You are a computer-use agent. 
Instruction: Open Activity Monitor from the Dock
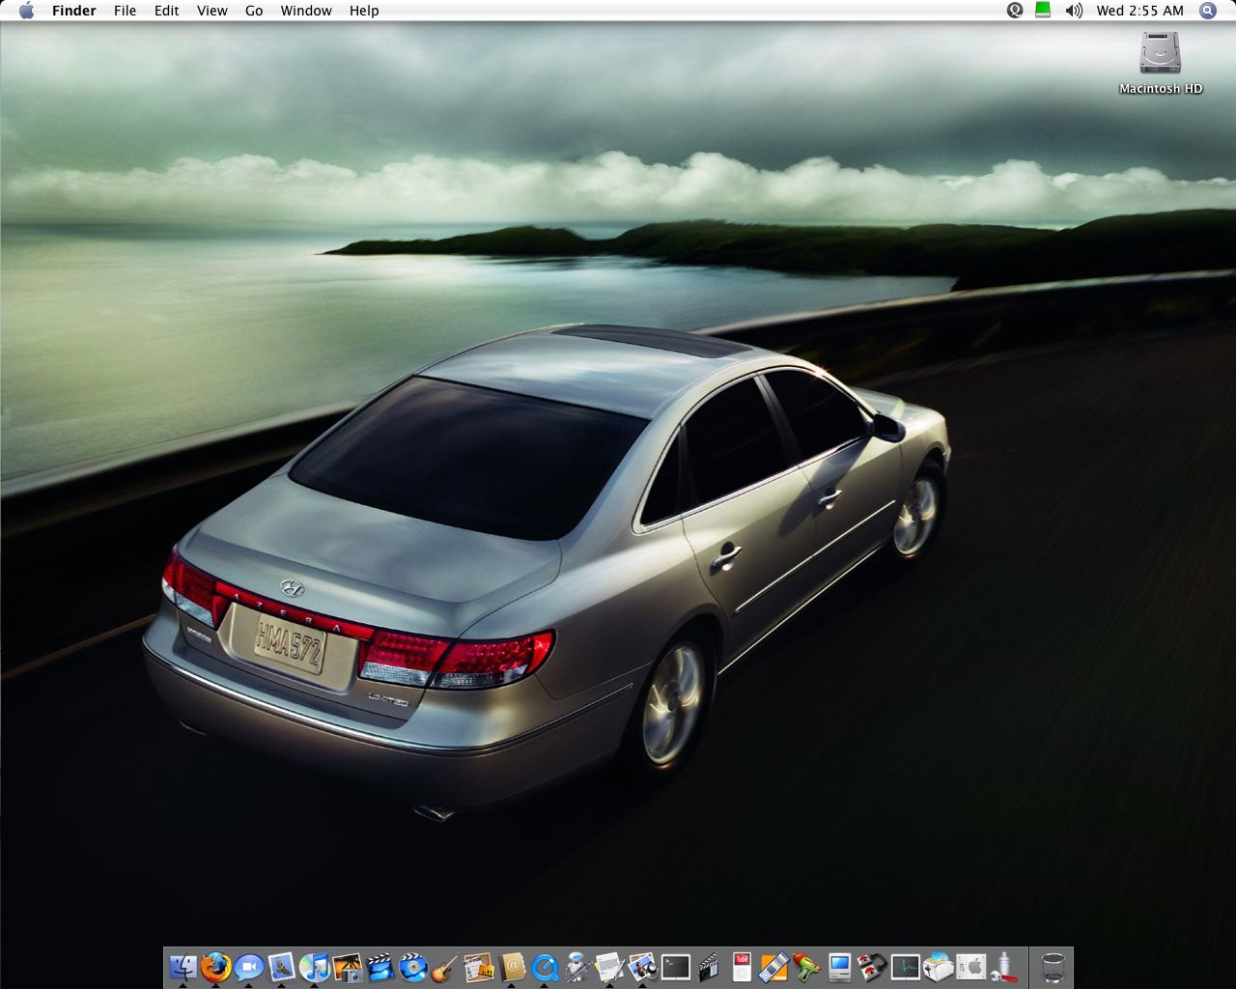[905, 966]
